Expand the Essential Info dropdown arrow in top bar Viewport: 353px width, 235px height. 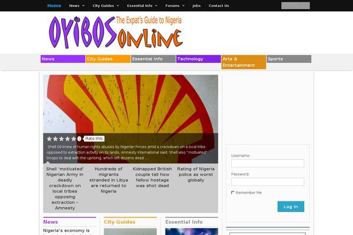point(156,6)
